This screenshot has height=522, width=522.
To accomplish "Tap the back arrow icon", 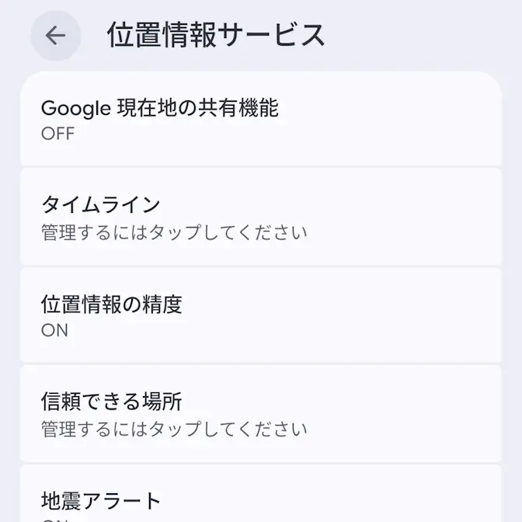I will coord(55,36).
